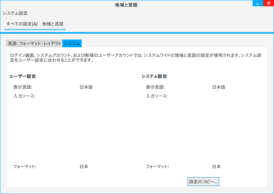
Task: Click the ユーザー設定 section heading
Action: click(22, 76)
